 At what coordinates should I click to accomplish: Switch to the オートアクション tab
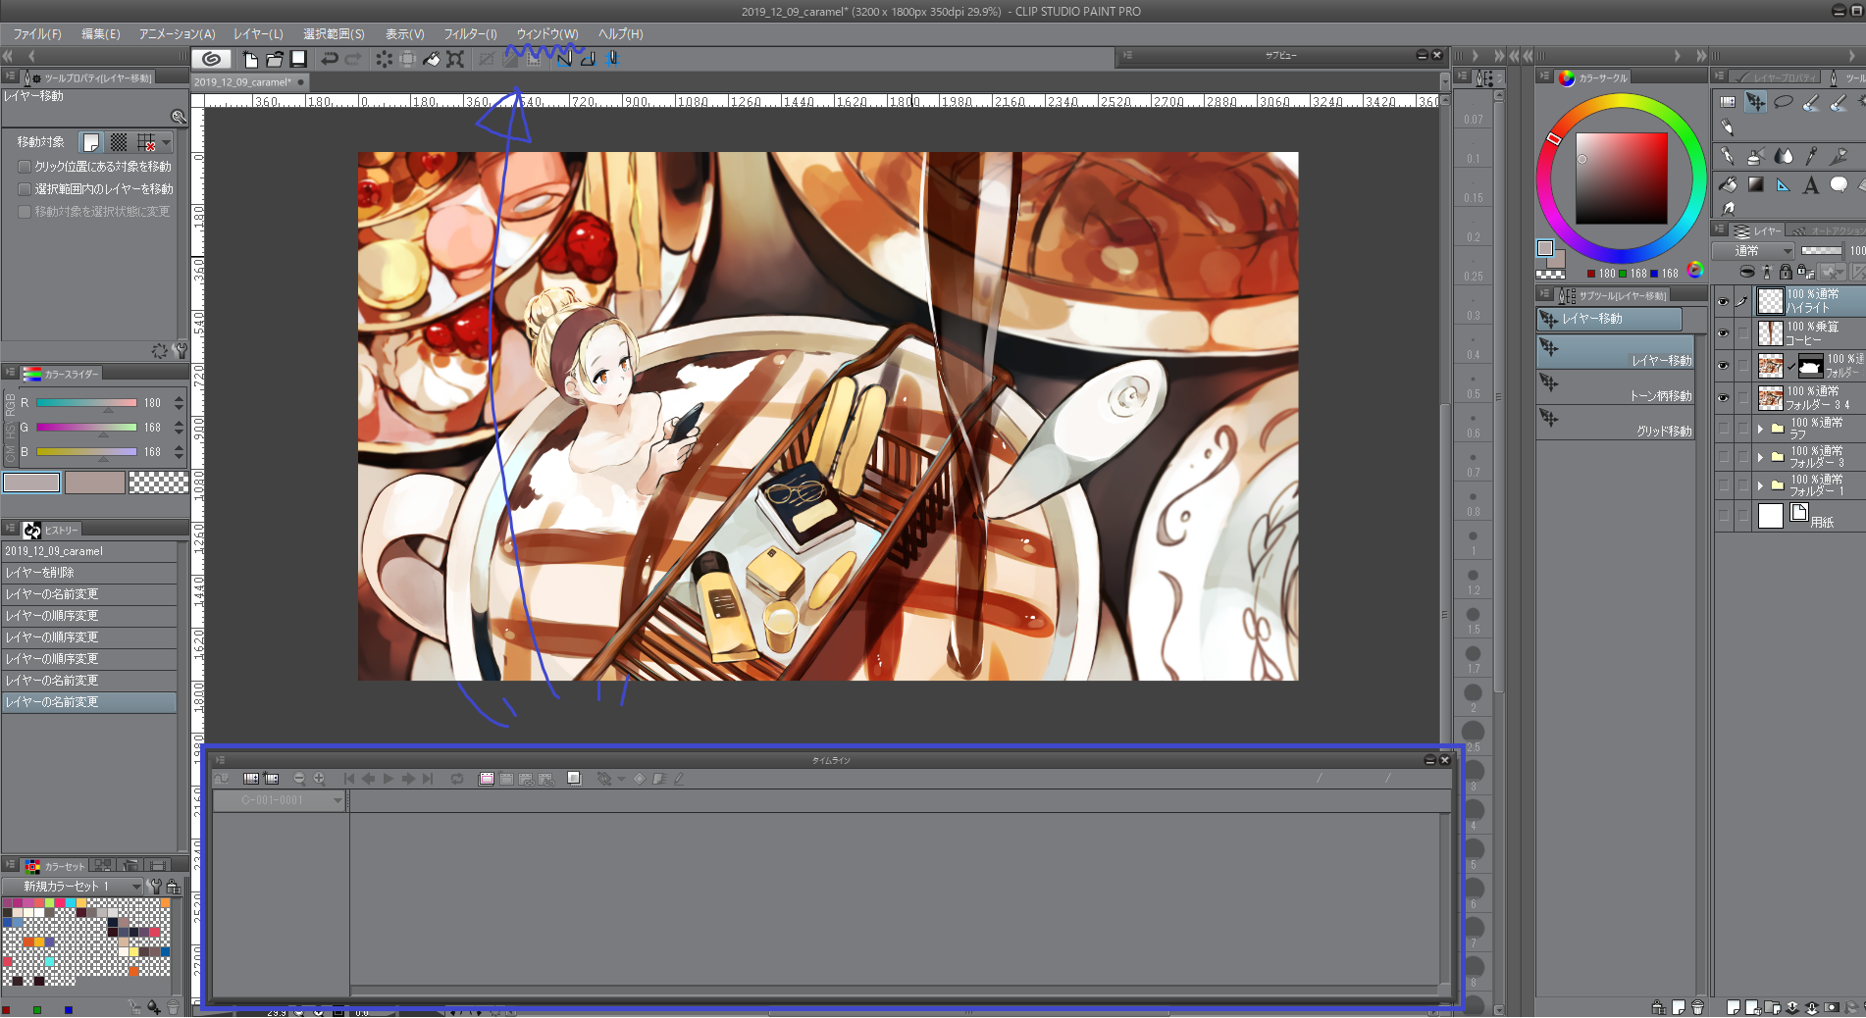point(1827,231)
